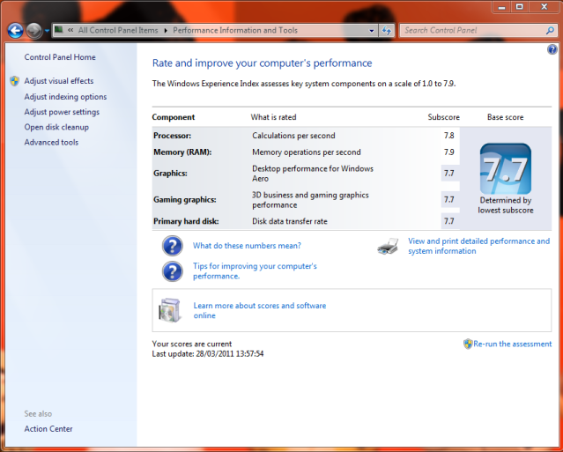
Task: Expand the address bar history dropdown arrow
Action: tap(372, 31)
